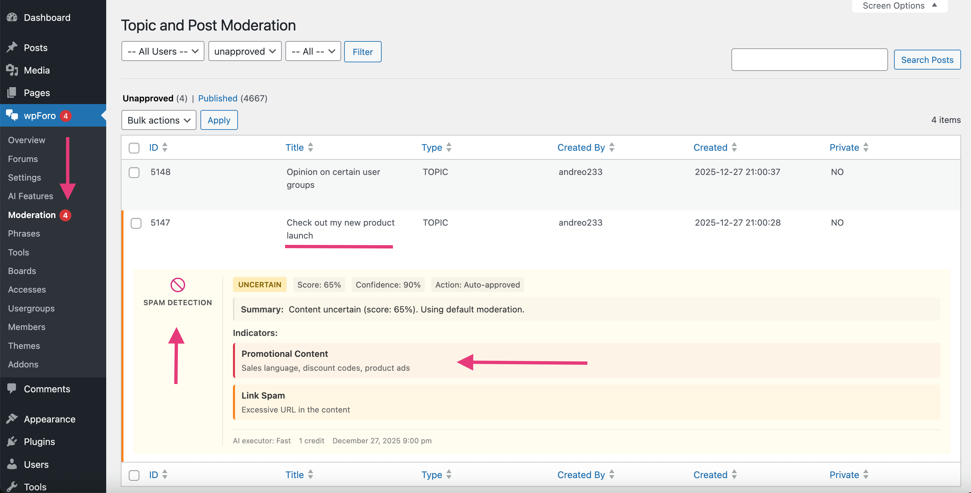Screen dimensions: 971x493
Task: Click the Plugins plug icon
Action: [12, 441]
